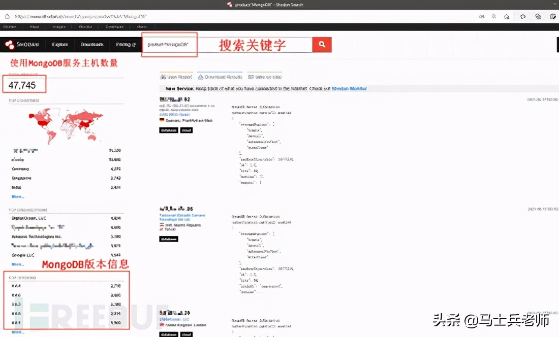
Task: Click the Download Results cloud icon
Action: (x=200, y=76)
